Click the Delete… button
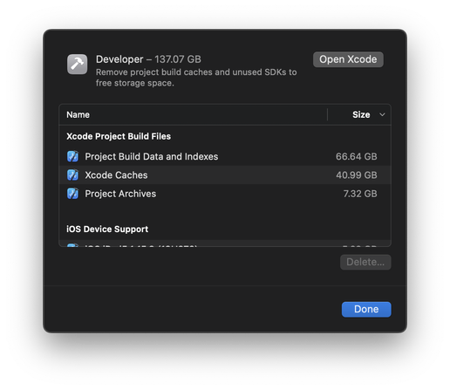This screenshot has width=450, height=390. [365, 262]
